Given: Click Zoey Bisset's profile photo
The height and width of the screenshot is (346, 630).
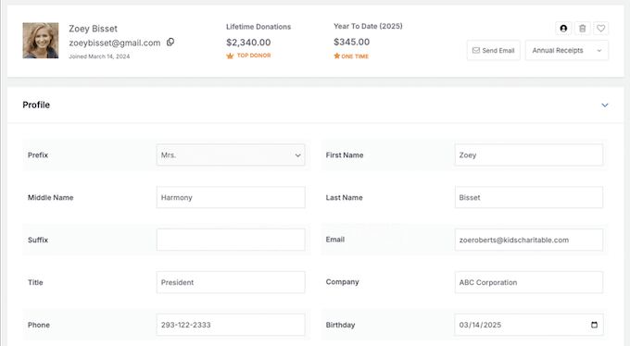Looking at the screenshot, I should pos(41,41).
